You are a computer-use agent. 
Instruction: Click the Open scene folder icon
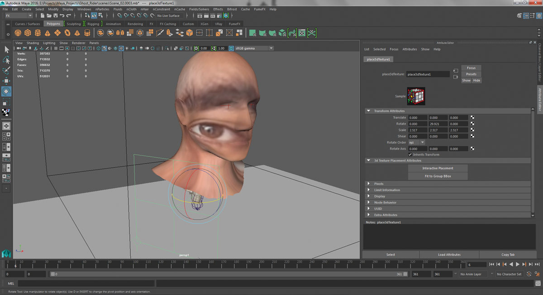(x=49, y=15)
